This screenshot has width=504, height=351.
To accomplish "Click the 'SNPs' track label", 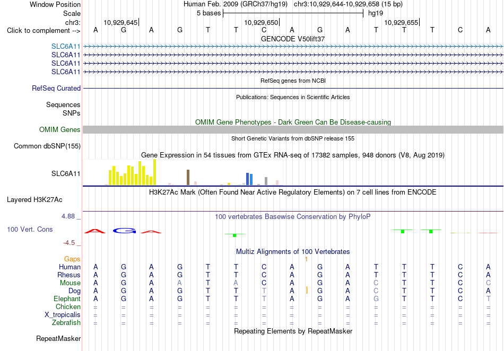I will 72,113.
